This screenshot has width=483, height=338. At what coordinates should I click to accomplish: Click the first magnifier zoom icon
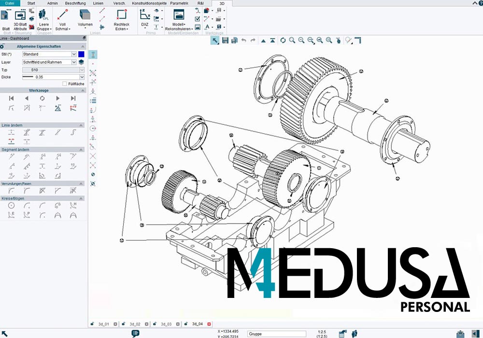tap(292, 41)
